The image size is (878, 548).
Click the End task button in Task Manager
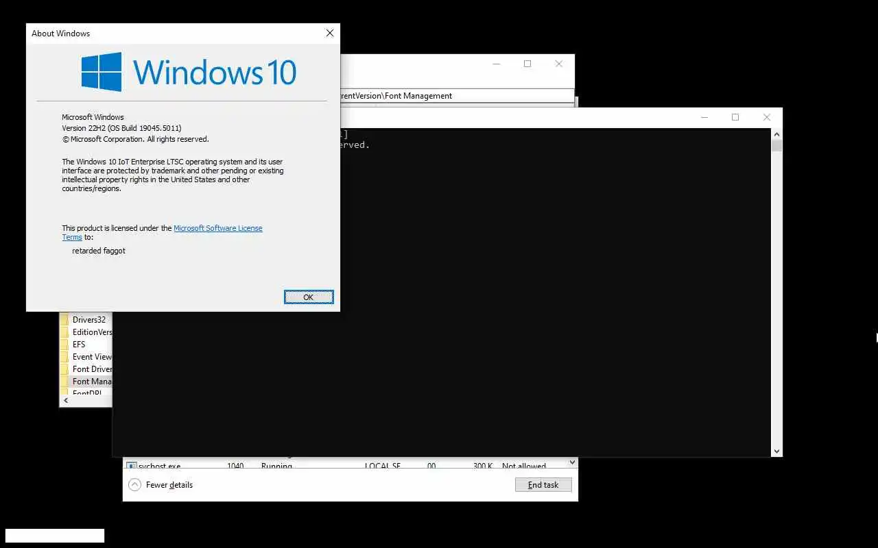(543, 484)
